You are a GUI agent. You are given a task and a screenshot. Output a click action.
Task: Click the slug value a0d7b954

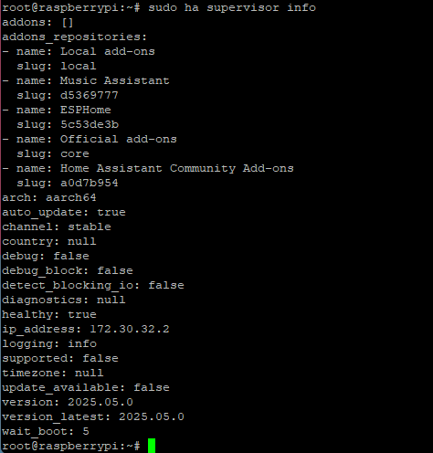coord(90,183)
